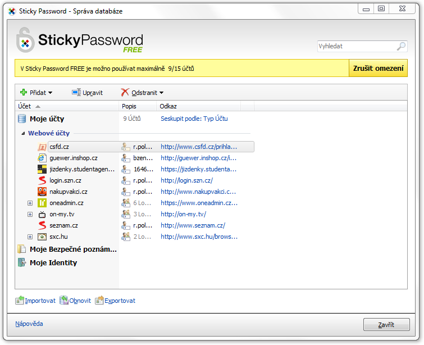424x345 pixels.
Task: Click the csfd.cz account icon
Action: (x=42, y=147)
